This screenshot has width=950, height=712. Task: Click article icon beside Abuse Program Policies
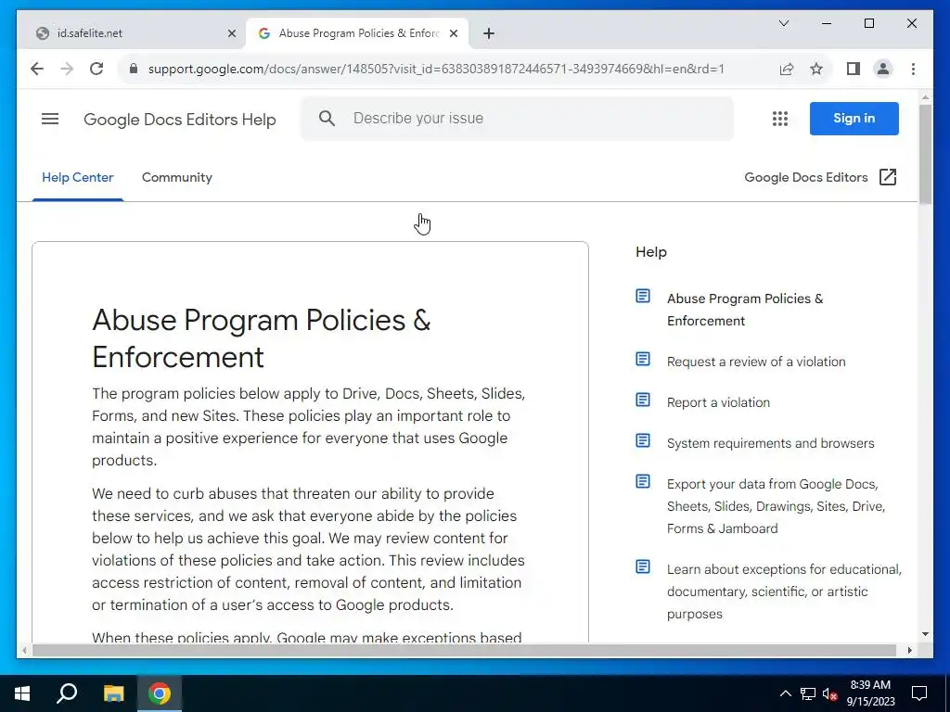point(643,296)
